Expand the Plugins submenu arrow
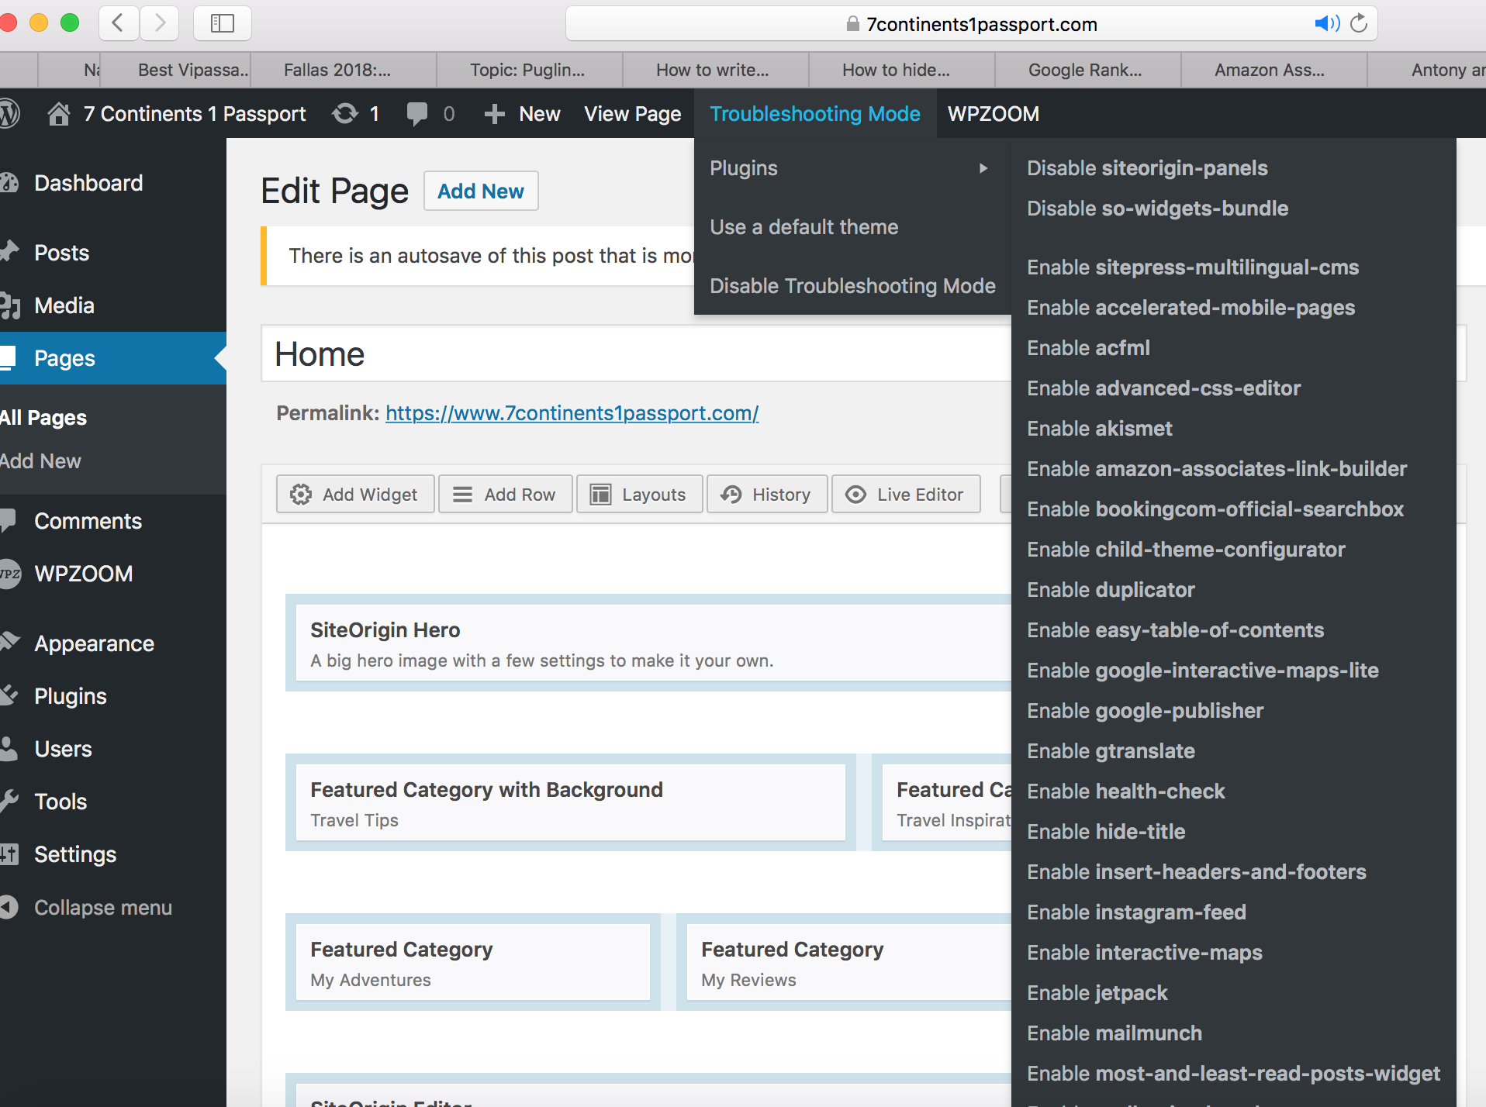1486x1107 pixels. pyautogui.click(x=983, y=168)
